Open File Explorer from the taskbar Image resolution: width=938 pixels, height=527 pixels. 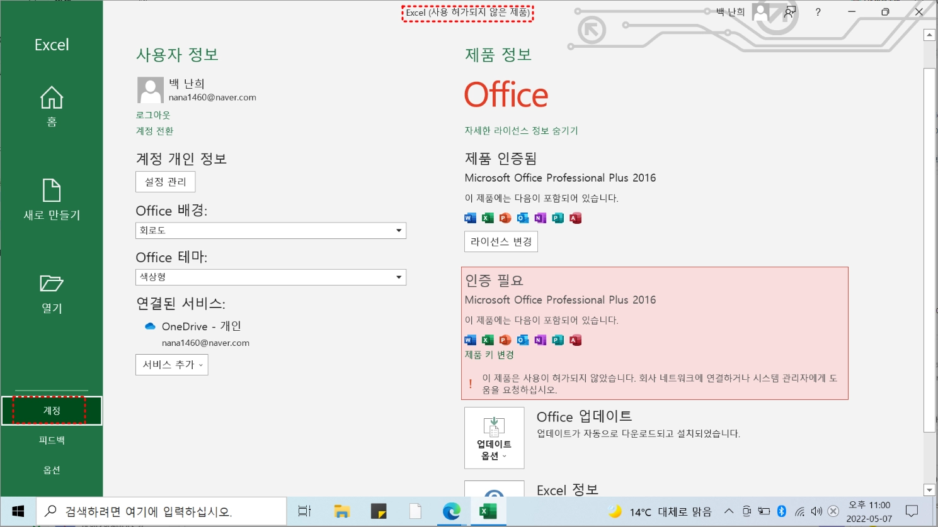pos(341,511)
